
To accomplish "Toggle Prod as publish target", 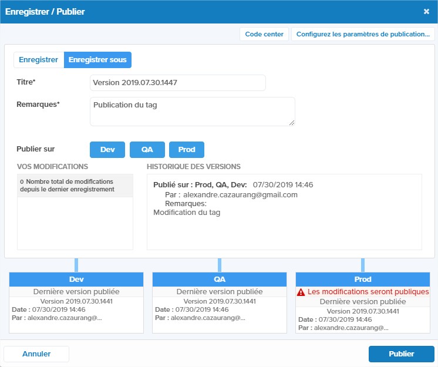I will (x=187, y=150).
